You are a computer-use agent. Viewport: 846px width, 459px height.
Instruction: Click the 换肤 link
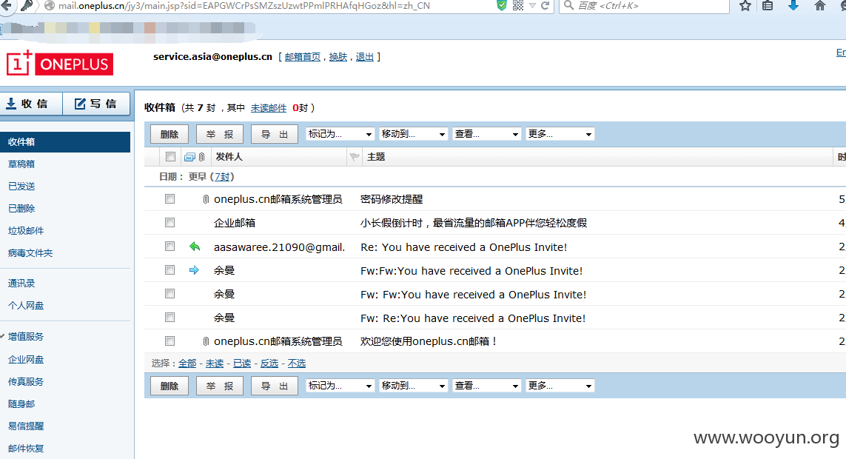[338, 56]
